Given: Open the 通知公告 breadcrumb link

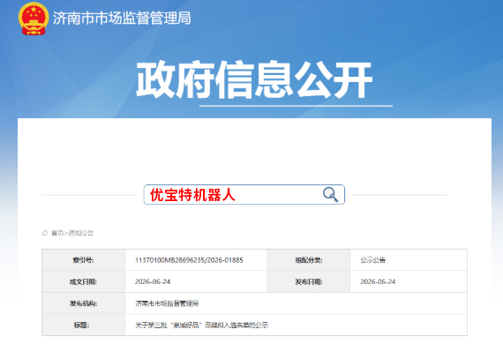Looking at the screenshot, I should pos(80,233).
